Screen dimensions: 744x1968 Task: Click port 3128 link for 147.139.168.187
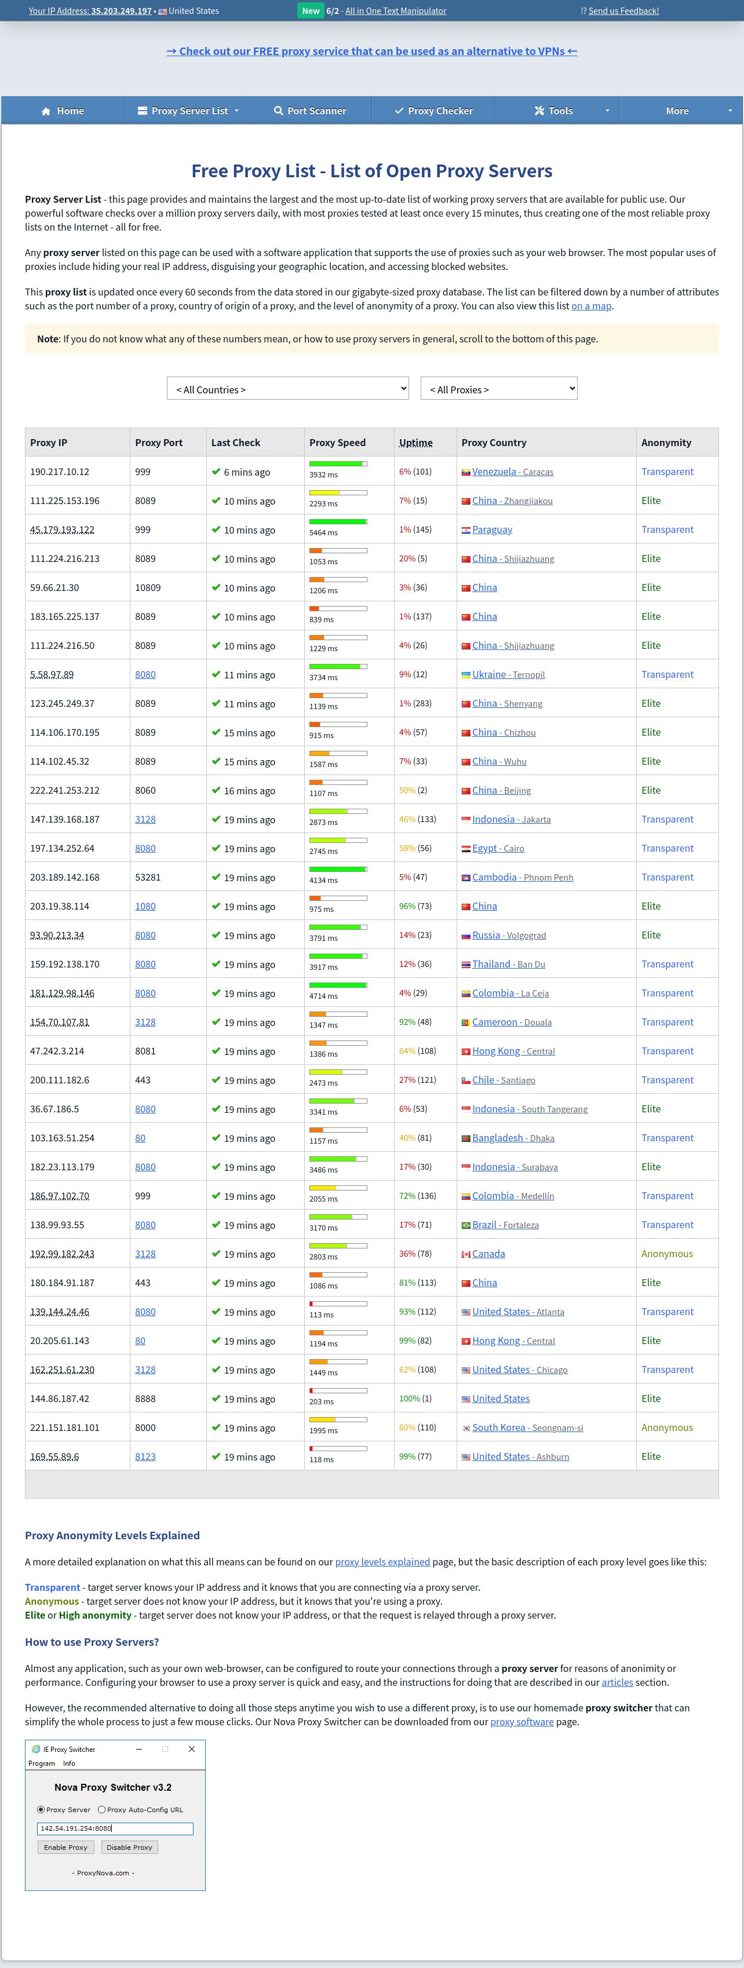point(145,819)
